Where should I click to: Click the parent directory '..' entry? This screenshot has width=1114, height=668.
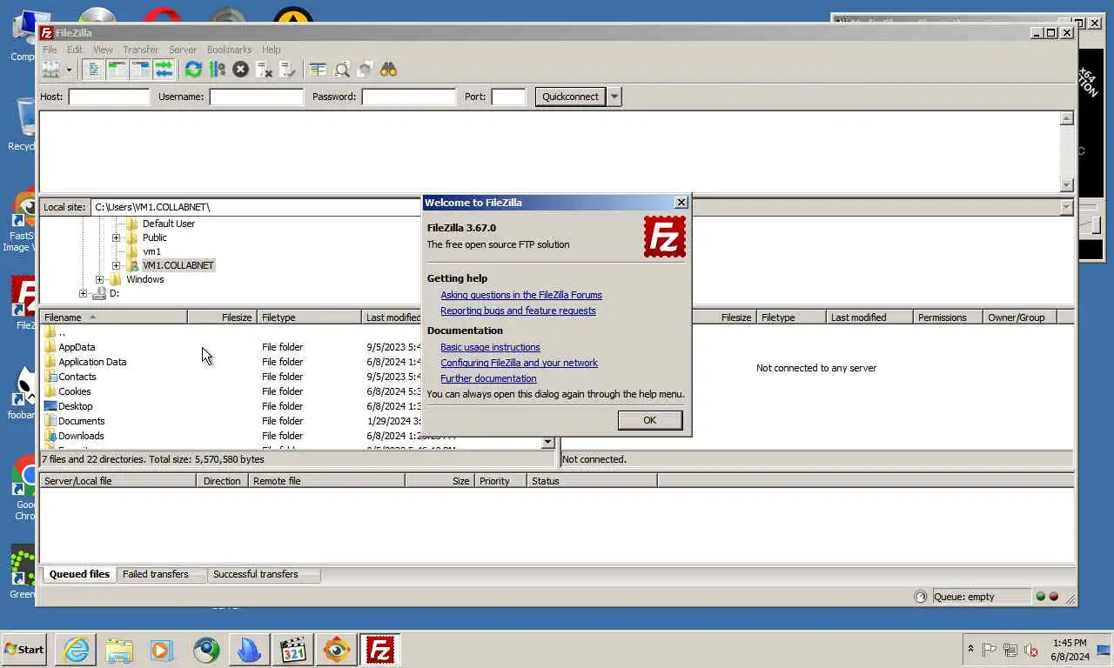[x=231, y=332]
